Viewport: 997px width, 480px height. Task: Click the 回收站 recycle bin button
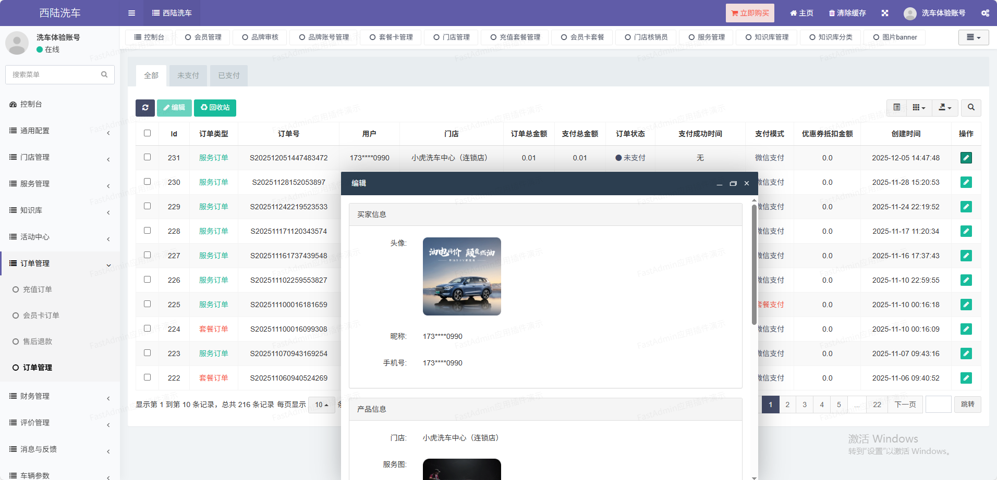215,108
